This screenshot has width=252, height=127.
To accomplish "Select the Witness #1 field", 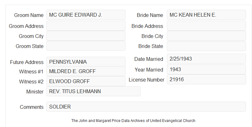I will click(x=86, y=71).
